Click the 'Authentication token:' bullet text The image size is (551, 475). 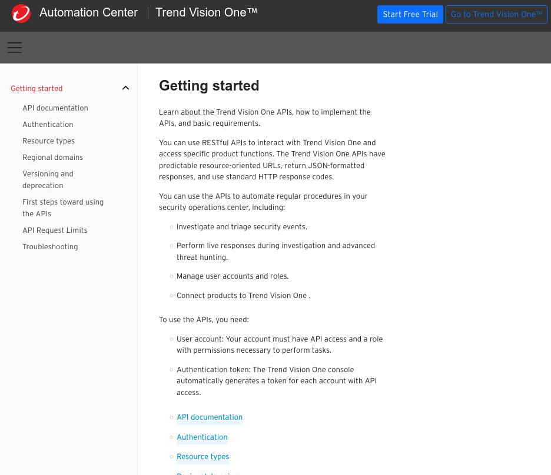tap(277, 381)
